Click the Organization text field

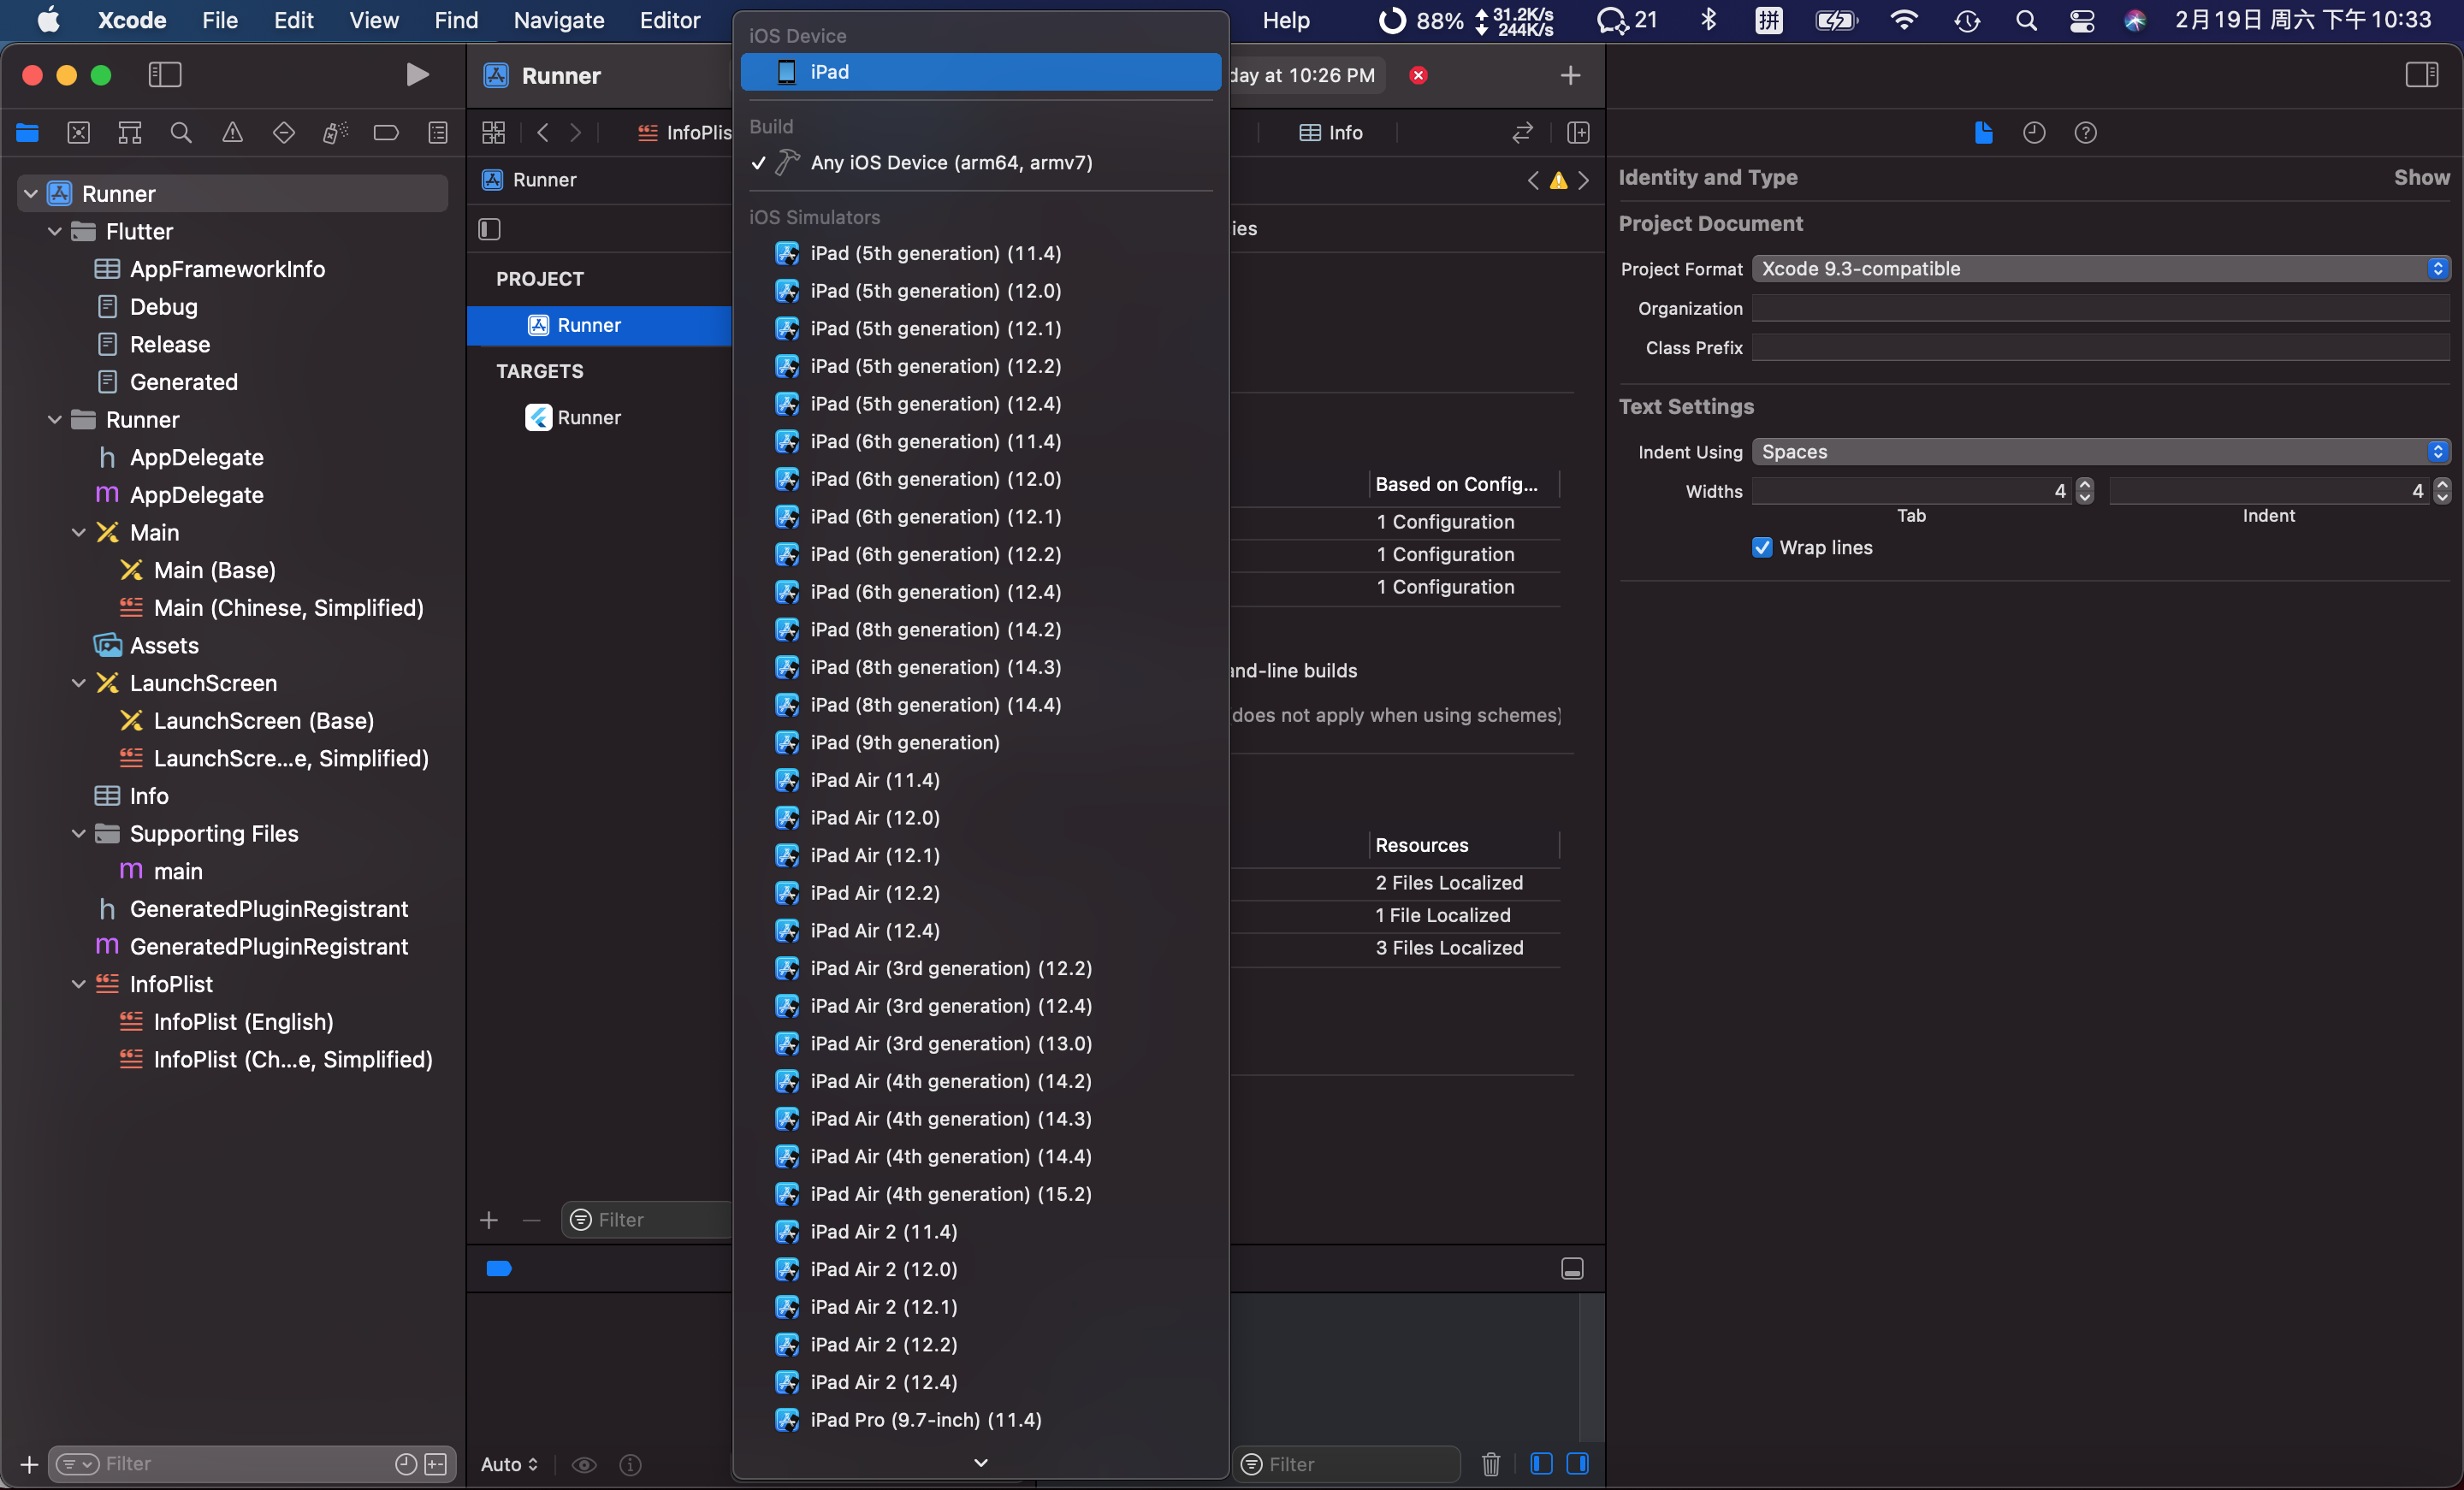coord(2101,308)
